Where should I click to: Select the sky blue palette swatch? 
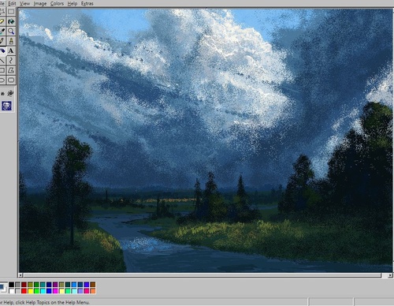tap(74, 285)
